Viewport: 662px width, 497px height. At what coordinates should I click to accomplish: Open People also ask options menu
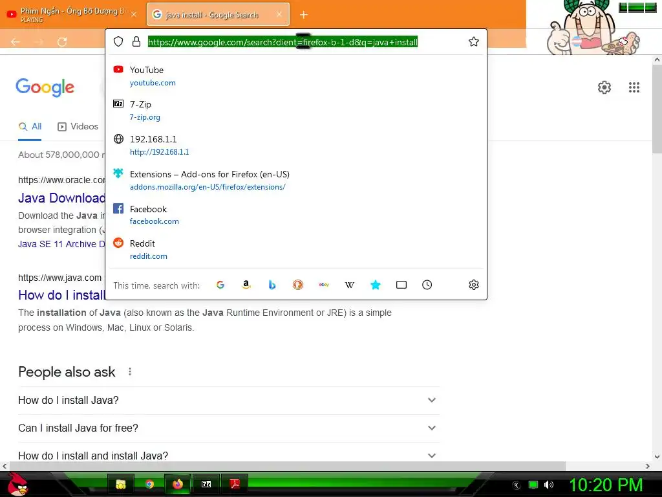click(x=130, y=372)
